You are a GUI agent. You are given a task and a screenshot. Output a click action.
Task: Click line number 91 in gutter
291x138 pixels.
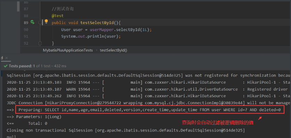point(26,37)
